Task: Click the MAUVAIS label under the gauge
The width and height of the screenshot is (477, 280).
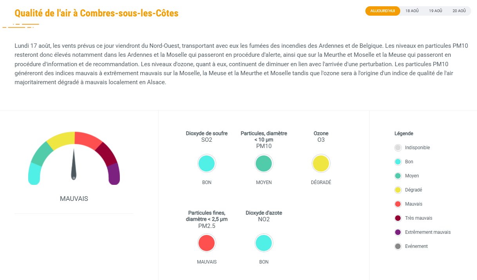Action: (x=74, y=199)
